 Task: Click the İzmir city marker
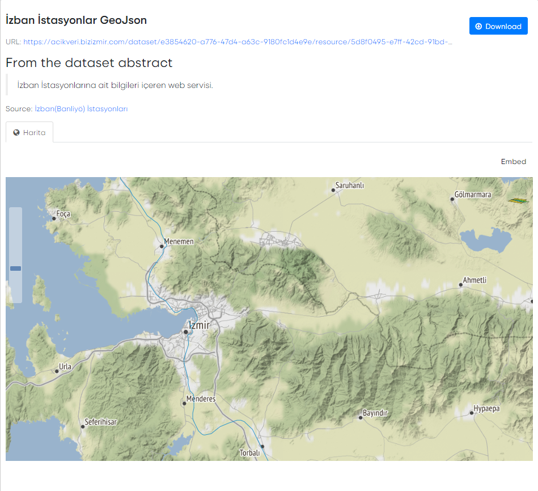185,331
